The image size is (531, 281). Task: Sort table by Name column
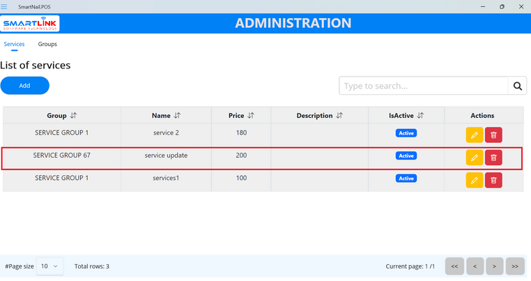click(x=177, y=116)
